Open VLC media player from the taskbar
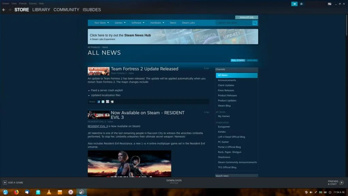Image resolution: width=348 pixels, height=196 pixels. tap(49, 192)
